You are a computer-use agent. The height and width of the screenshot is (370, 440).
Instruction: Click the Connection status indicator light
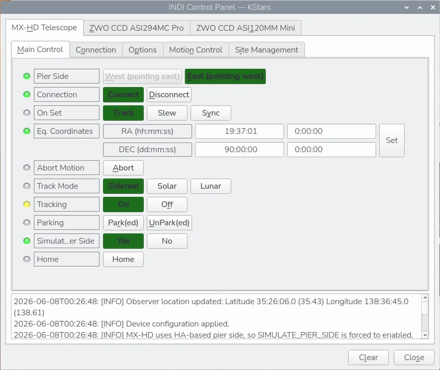27,95
